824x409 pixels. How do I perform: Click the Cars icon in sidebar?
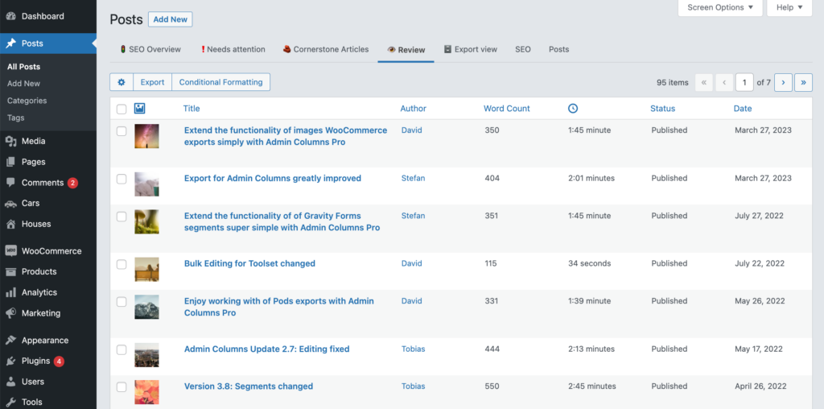10,204
